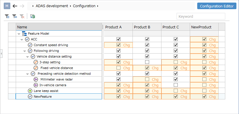Toggle Fixed vehicle distance for Product A
This screenshot has width=239, height=114.
pyautogui.click(x=118, y=68)
